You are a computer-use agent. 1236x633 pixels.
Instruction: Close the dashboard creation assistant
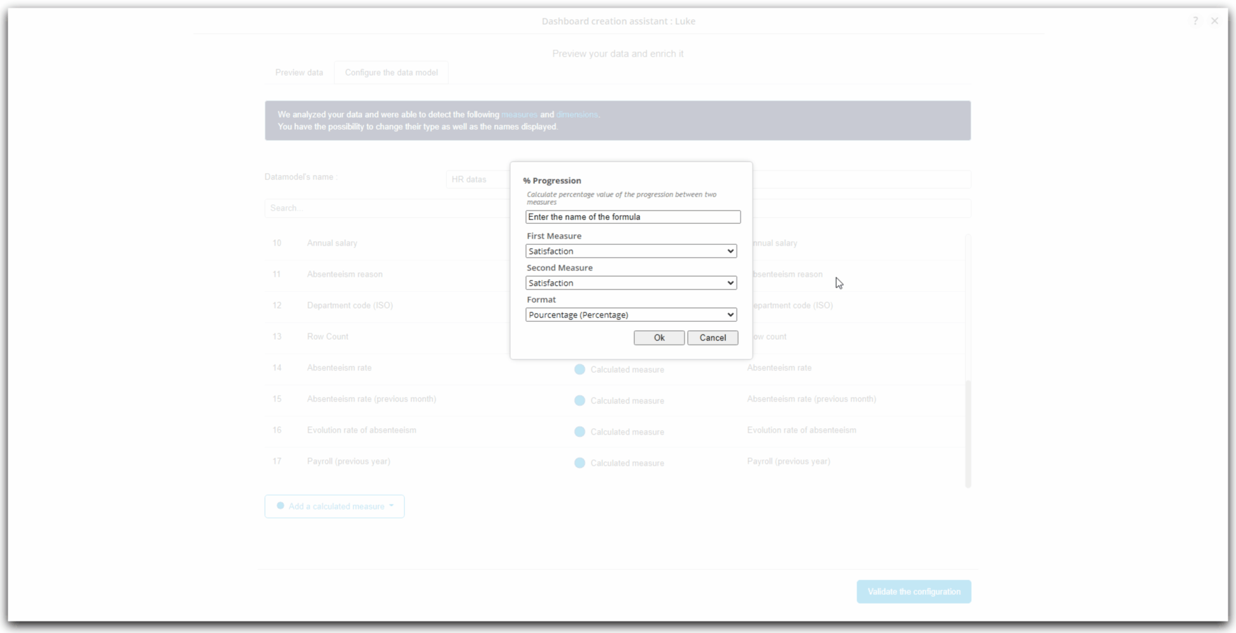[x=1214, y=21]
